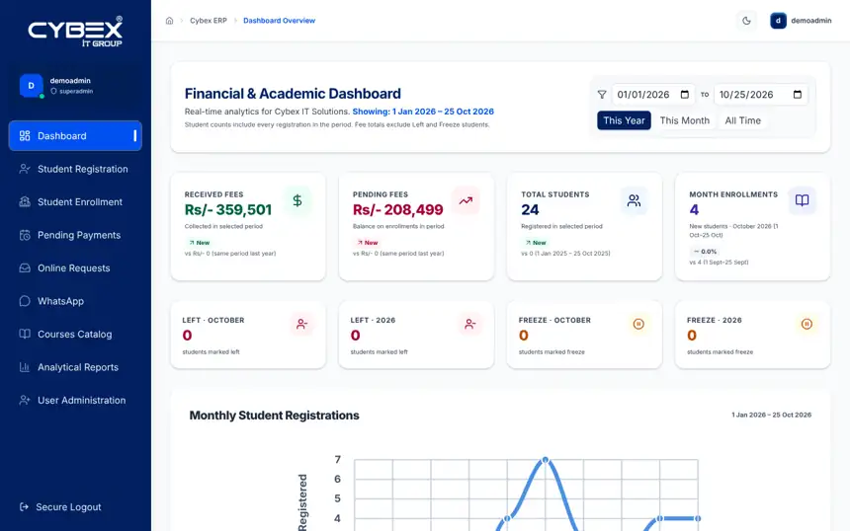850x531 pixels.
Task: Click Rs/- 208,499 pending fees value
Action: [398, 209]
